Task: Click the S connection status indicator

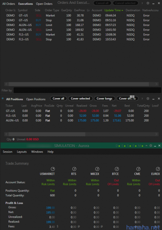Action: [x=129, y=146]
